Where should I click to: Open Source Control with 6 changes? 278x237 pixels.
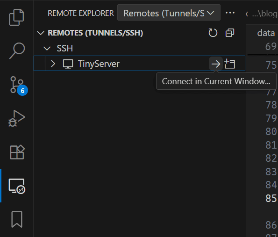(x=17, y=85)
